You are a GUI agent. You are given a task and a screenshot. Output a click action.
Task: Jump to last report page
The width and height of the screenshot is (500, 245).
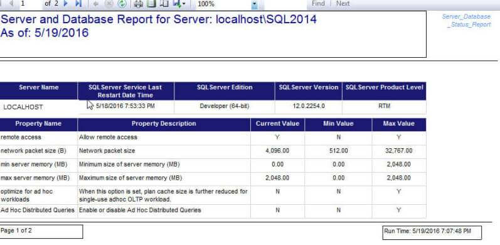click(78, 4)
